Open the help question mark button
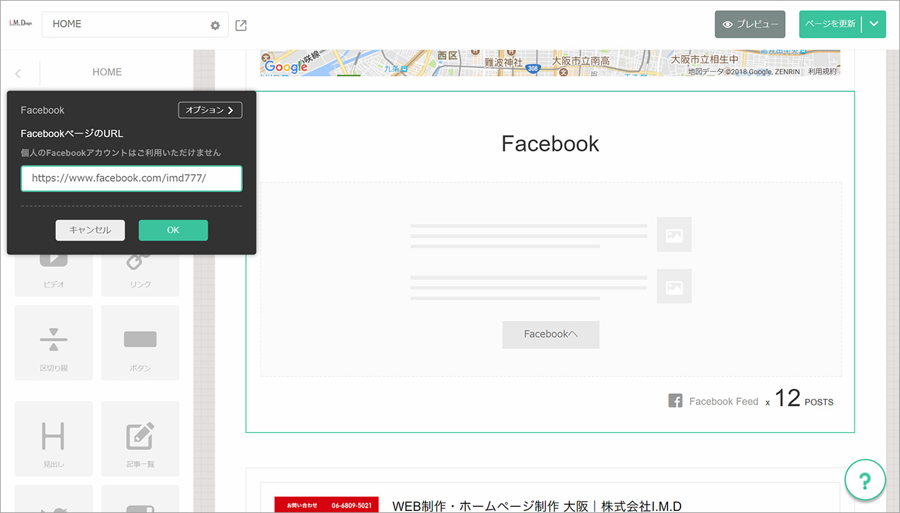This screenshot has height=513, width=900. tap(865, 480)
